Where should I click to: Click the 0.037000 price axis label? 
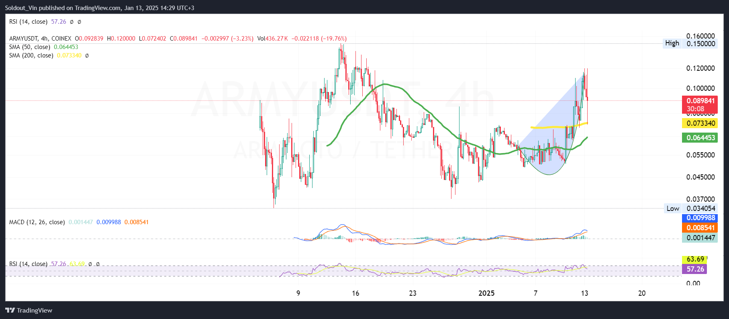click(x=701, y=199)
